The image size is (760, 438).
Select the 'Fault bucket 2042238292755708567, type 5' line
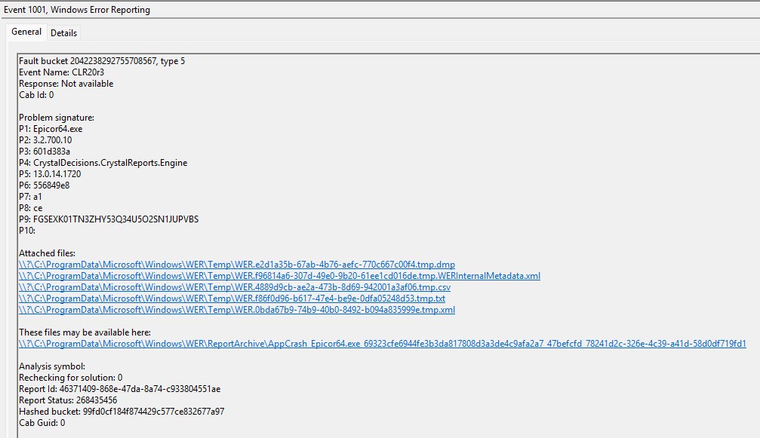[x=102, y=61]
